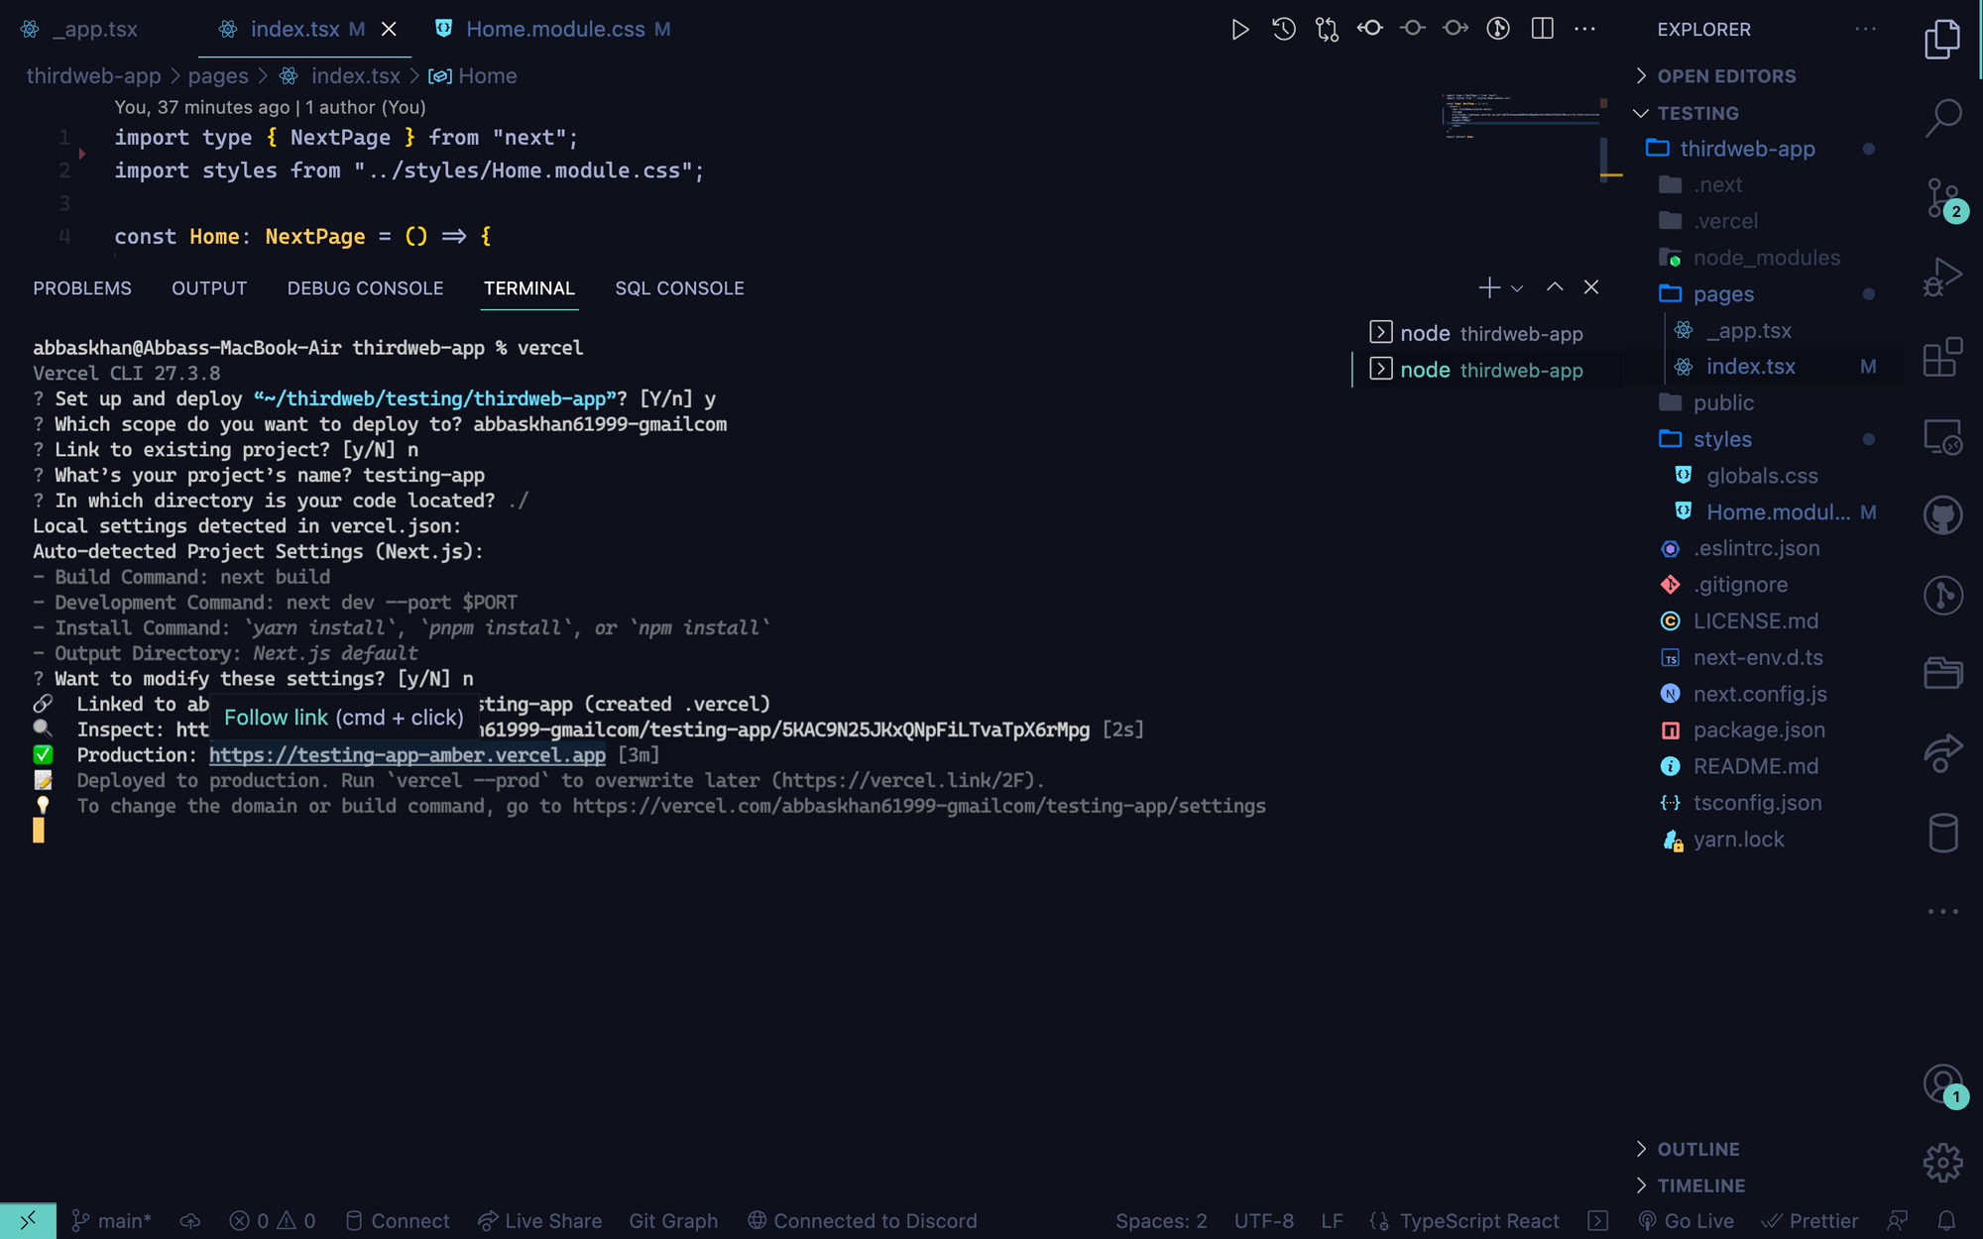Switch to the SQL CONSOLE tab
Image resolution: width=1983 pixels, height=1239 pixels.
coord(679,288)
